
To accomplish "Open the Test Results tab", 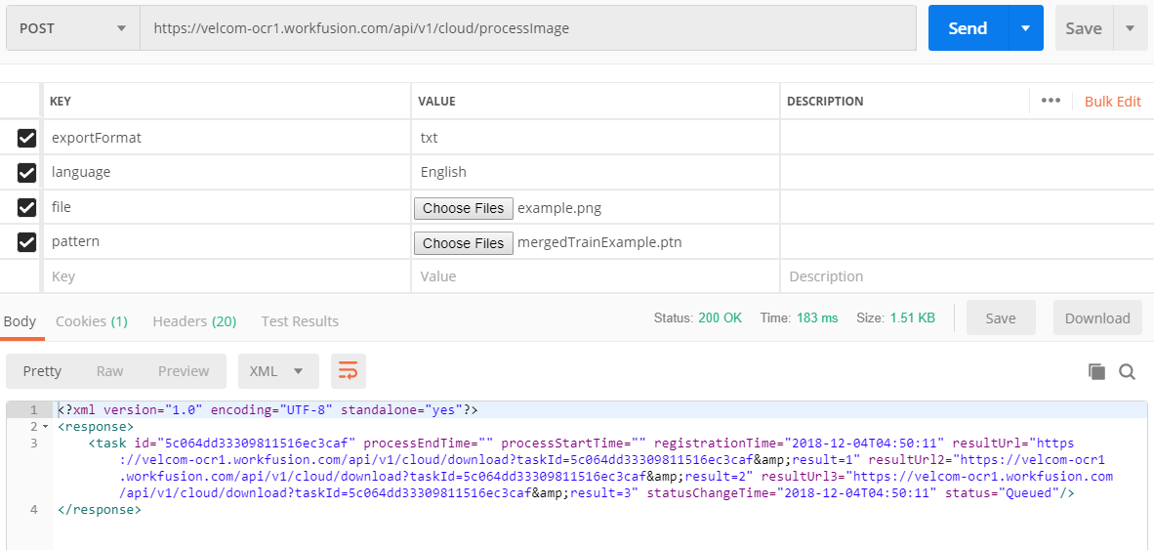I will pyautogui.click(x=300, y=321).
